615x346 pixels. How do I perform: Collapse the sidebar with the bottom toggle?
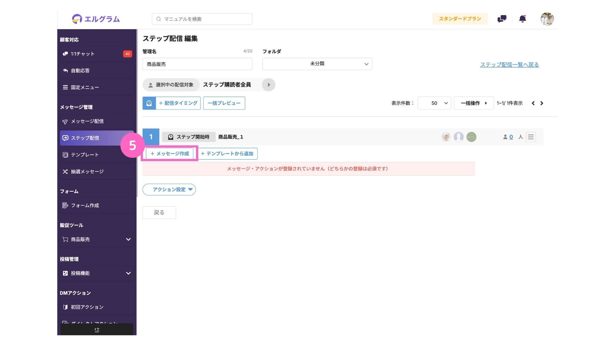click(x=97, y=330)
